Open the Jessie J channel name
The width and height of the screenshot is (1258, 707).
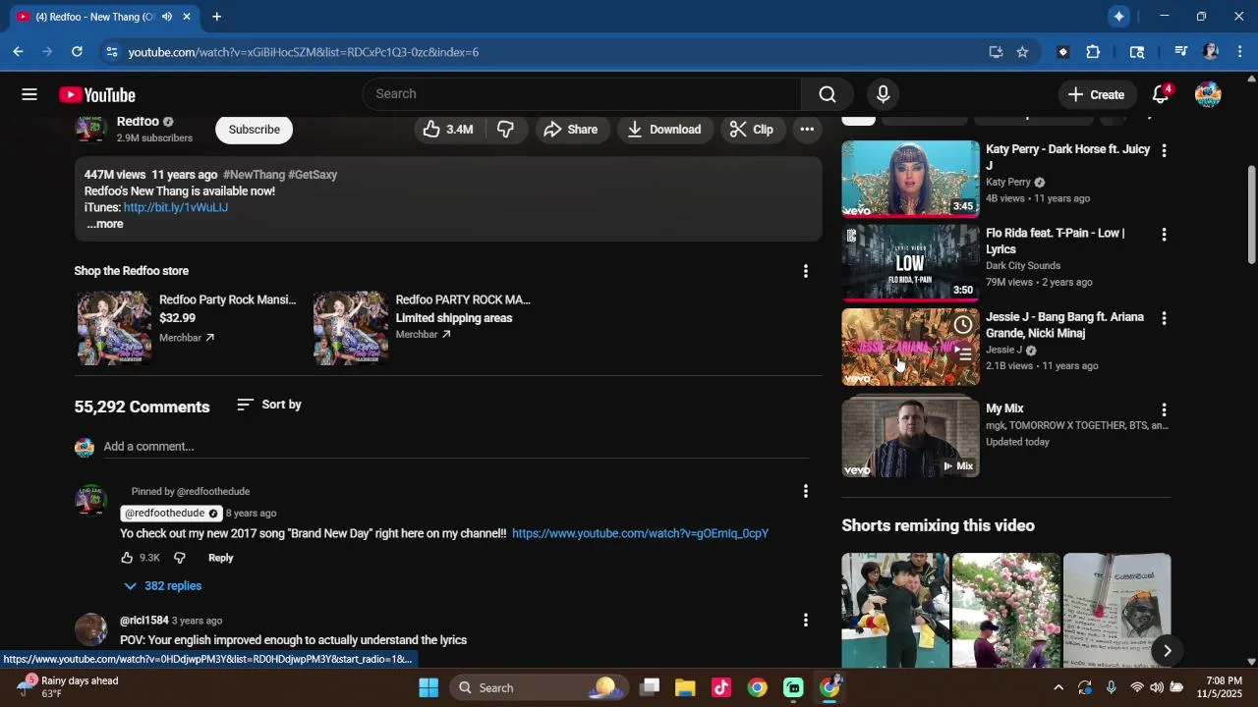pyautogui.click(x=1004, y=350)
